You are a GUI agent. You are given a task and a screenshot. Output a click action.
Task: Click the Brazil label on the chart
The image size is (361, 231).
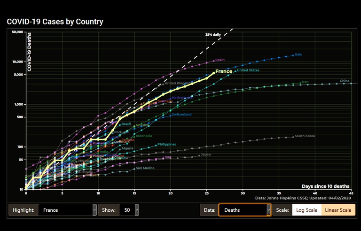click(126, 124)
